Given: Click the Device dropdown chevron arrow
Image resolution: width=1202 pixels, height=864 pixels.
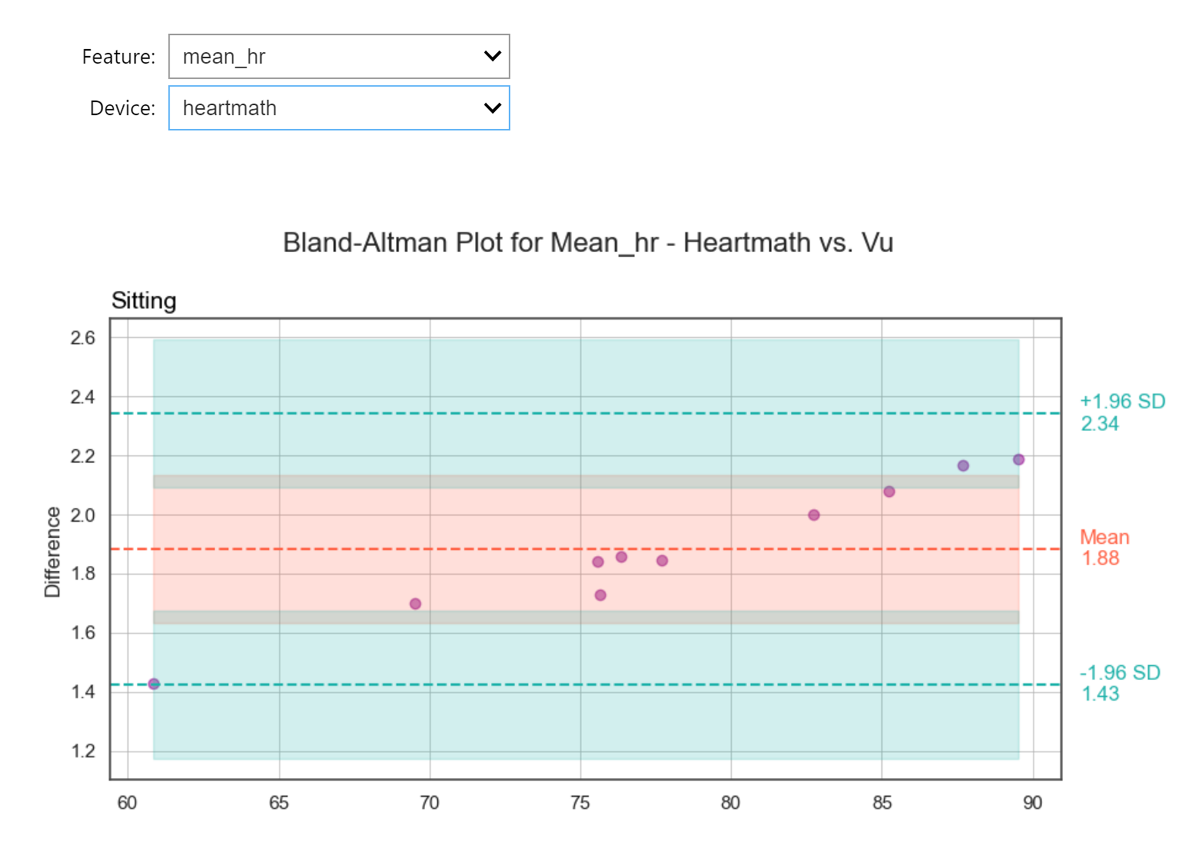Looking at the screenshot, I should click(491, 108).
